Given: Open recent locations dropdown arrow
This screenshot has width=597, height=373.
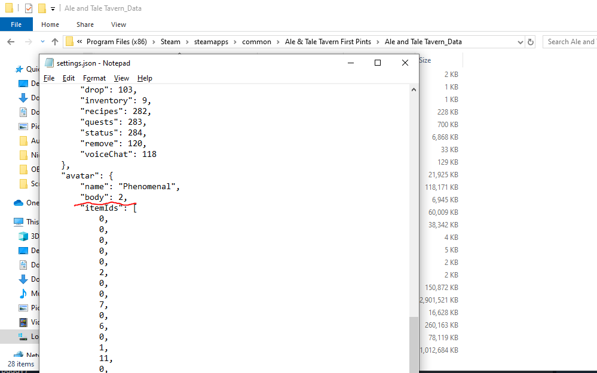Looking at the screenshot, I should click(42, 42).
